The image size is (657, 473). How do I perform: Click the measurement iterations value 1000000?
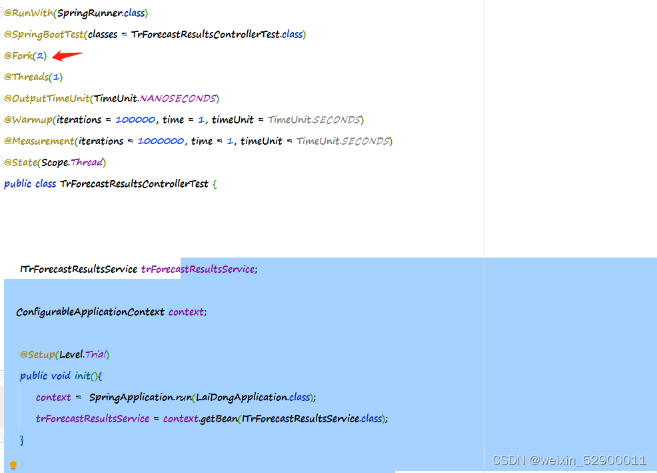(x=161, y=141)
